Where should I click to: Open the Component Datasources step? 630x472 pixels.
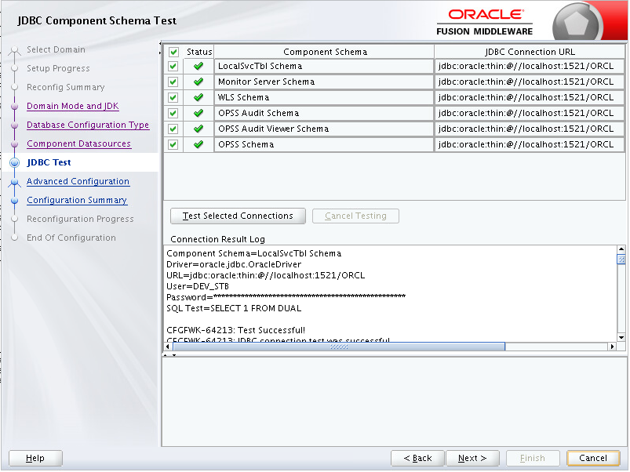(78, 144)
